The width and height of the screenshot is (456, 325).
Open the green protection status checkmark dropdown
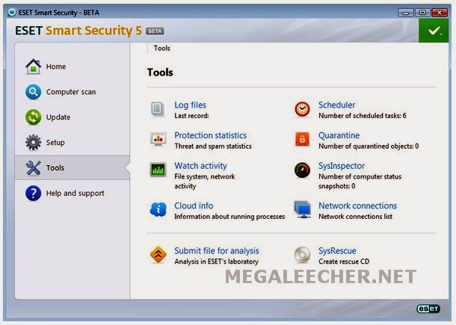tap(434, 31)
